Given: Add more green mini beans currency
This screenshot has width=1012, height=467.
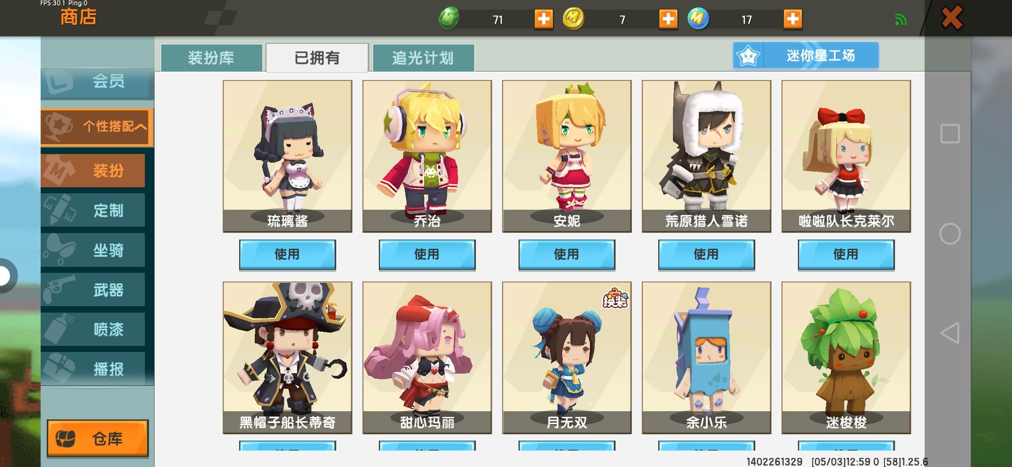Looking at the screenshot, I should coord(544,19).
